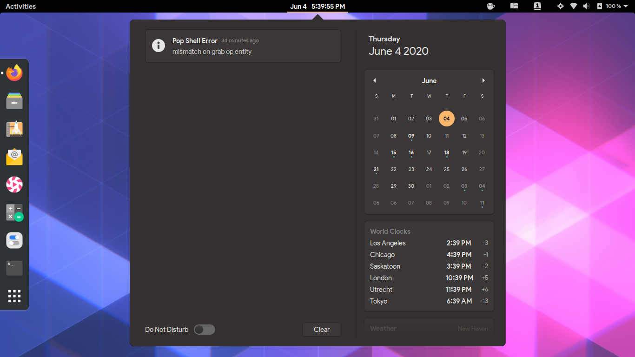Viewport: 635px width, 357px height.
Task: Click the Thursday June 4 2020 date heading
Action: click(x=399, y=46)
